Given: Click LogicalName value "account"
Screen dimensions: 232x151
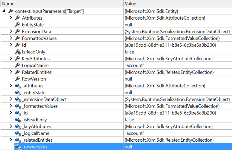Looking at the screenshot, I should click(134, 65).
